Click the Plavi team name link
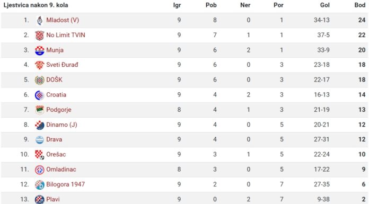This screenshot has height=204, width=369. coord(53,199)
